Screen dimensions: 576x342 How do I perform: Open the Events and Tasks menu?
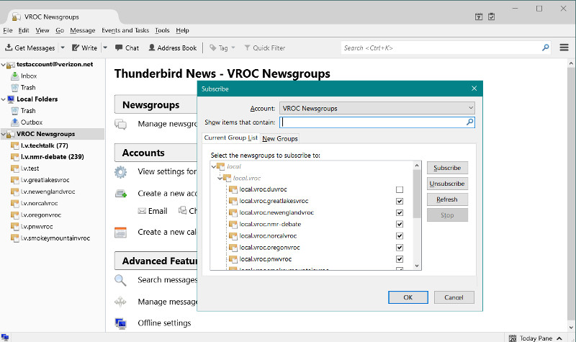coord(125,30)
